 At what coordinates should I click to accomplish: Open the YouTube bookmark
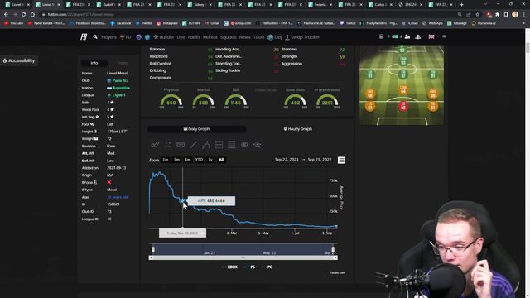click(13, 23)
